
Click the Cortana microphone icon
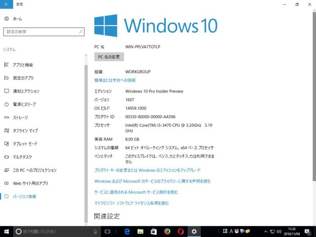click(95, 231)
